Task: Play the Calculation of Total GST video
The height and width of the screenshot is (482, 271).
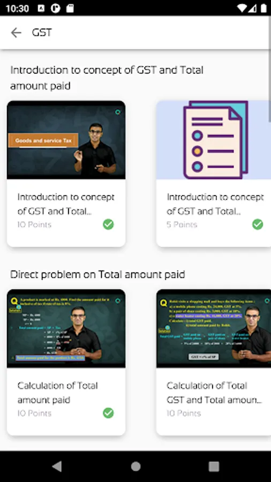Action: coord(214,329)
